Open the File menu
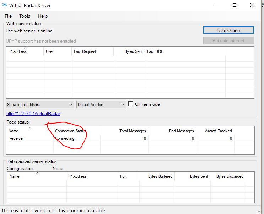 coord(8,16)
